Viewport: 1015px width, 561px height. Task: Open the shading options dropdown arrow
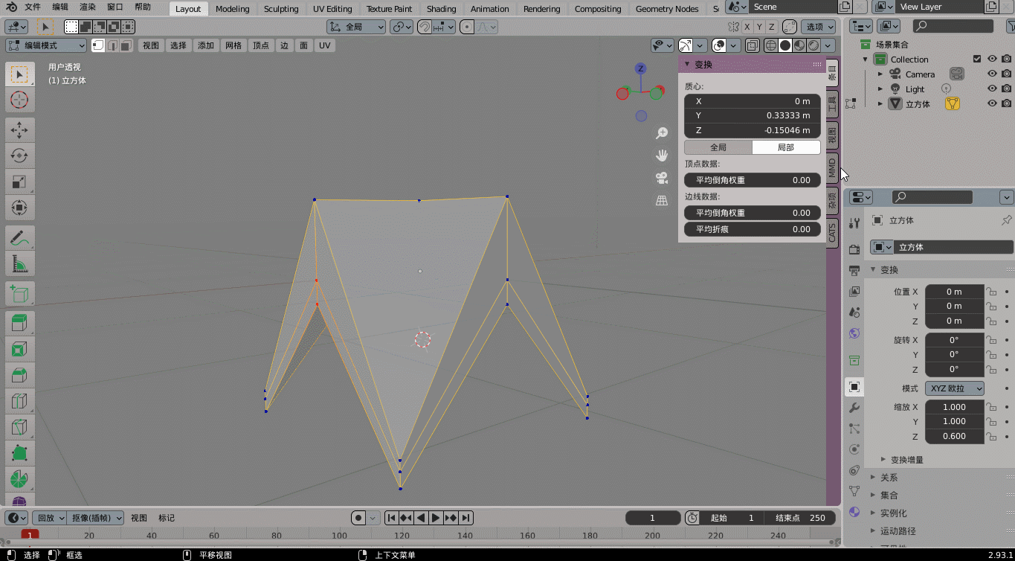click(829, 45)
